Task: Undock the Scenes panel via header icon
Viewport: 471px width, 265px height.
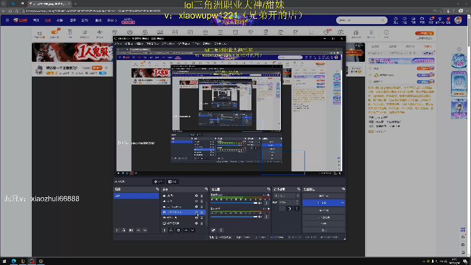Action: [x=157, y=189]
